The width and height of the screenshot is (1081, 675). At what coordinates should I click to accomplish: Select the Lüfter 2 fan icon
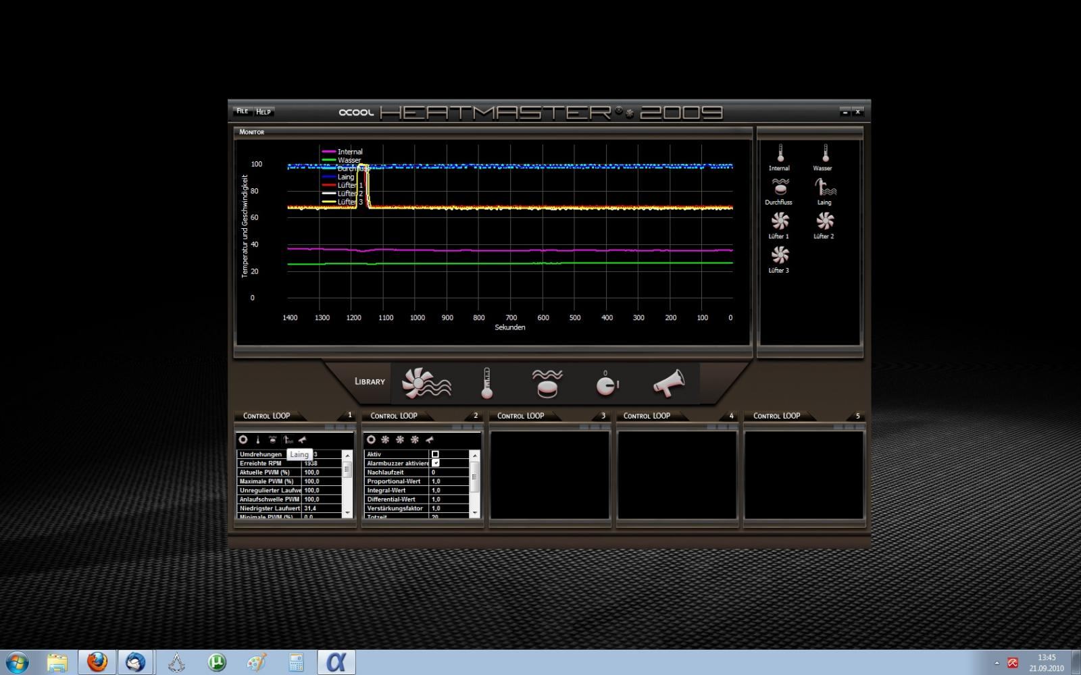[x=824, y=221]
